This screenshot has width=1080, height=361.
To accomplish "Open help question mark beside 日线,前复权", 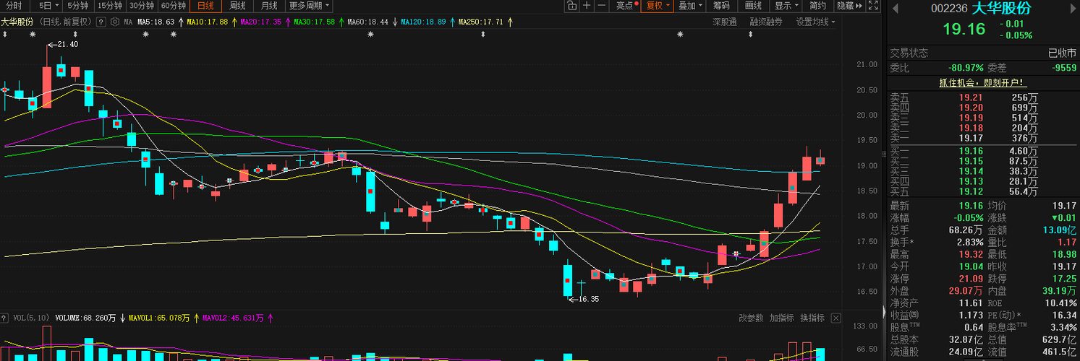I will (x=102, y=22).
